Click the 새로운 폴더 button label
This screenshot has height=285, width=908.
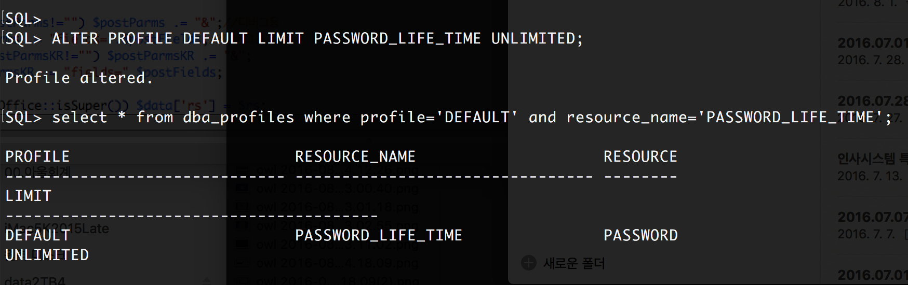574,263
